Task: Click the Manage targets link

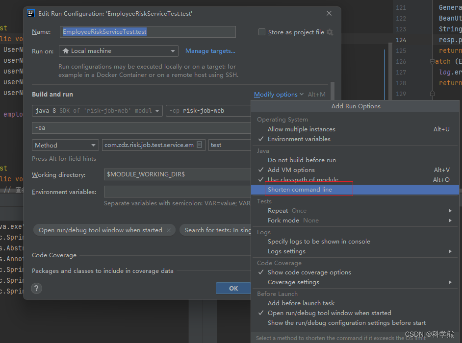Action: 210,51
